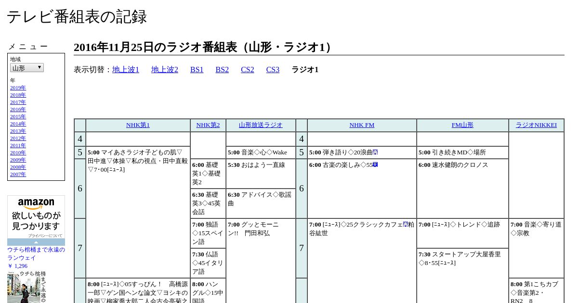This screenshot has width=578, height=303.
Task: Jump to the 2013年 listings
Action: [18, 131]
